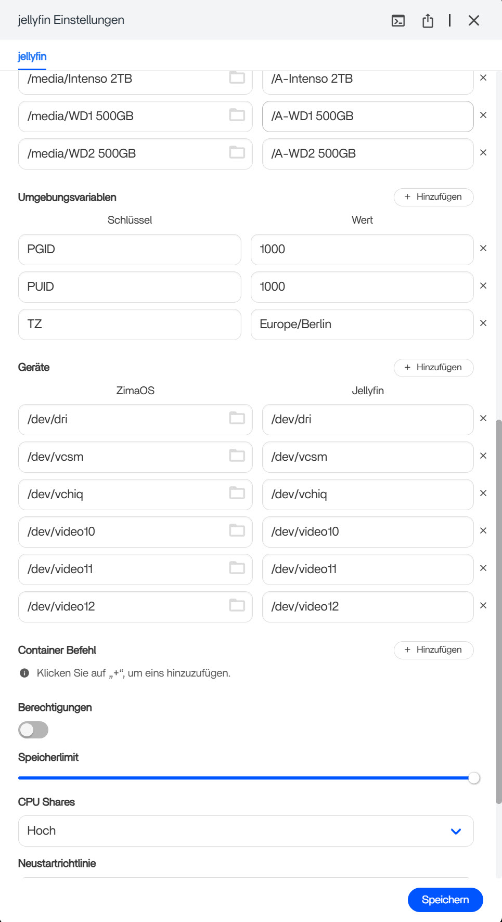
Task: Switch to the jellyfin tab
Action: pos(32,56)
